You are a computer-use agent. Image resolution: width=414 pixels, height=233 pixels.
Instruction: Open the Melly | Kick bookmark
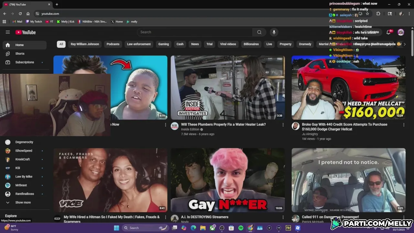click(65, 22)
